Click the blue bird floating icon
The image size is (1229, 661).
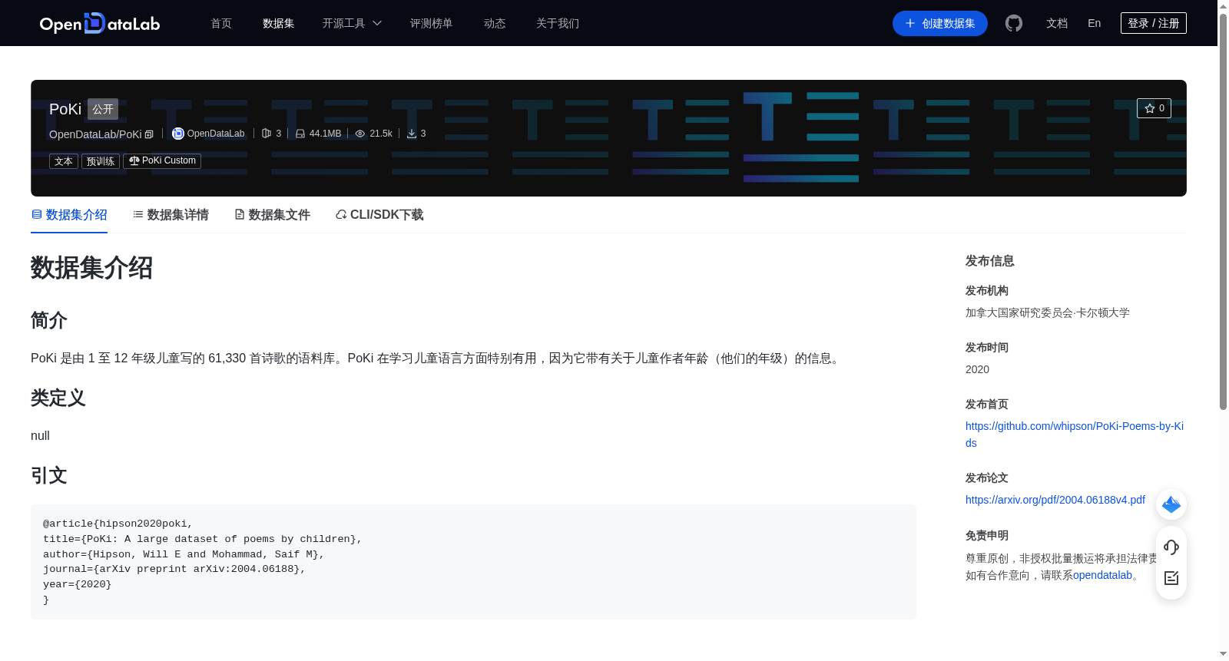click(1171, 504)
